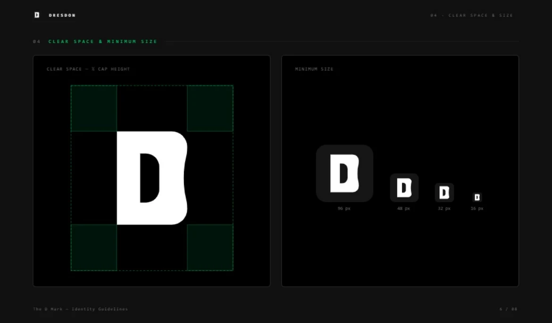This screenshot has height=323, width=552.
Task: Click the 'Clear Space – ½ Cap Height' label
Action: (x=88, y=69)
